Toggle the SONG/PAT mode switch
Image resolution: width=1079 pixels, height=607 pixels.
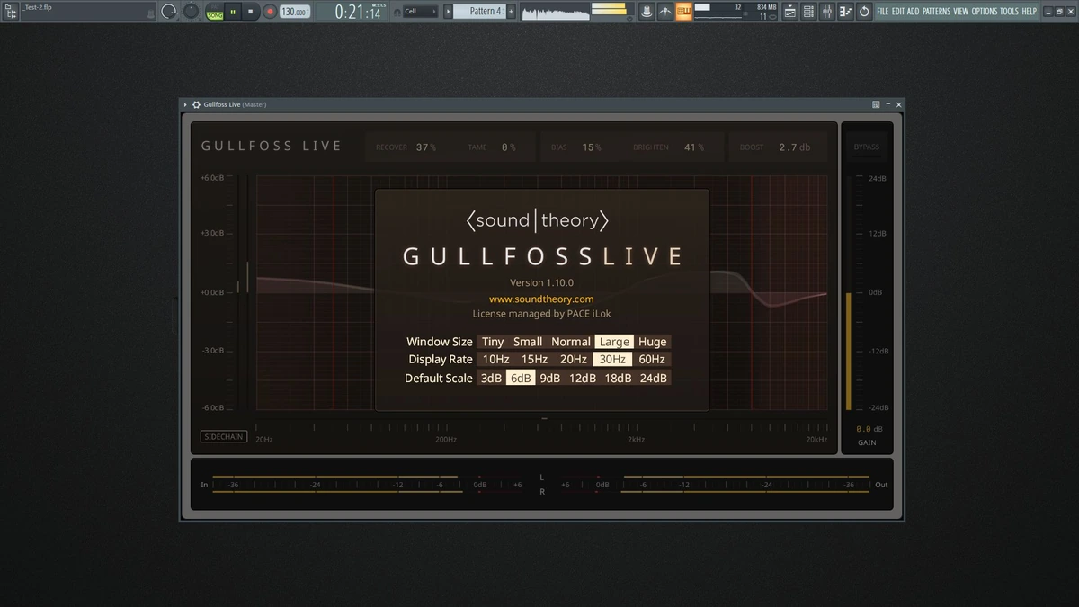coord(215,12)
